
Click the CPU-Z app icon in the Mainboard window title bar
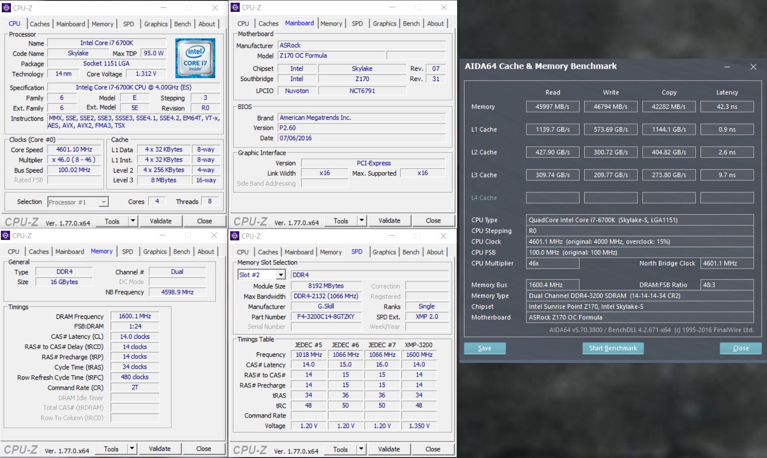(235, 7)
